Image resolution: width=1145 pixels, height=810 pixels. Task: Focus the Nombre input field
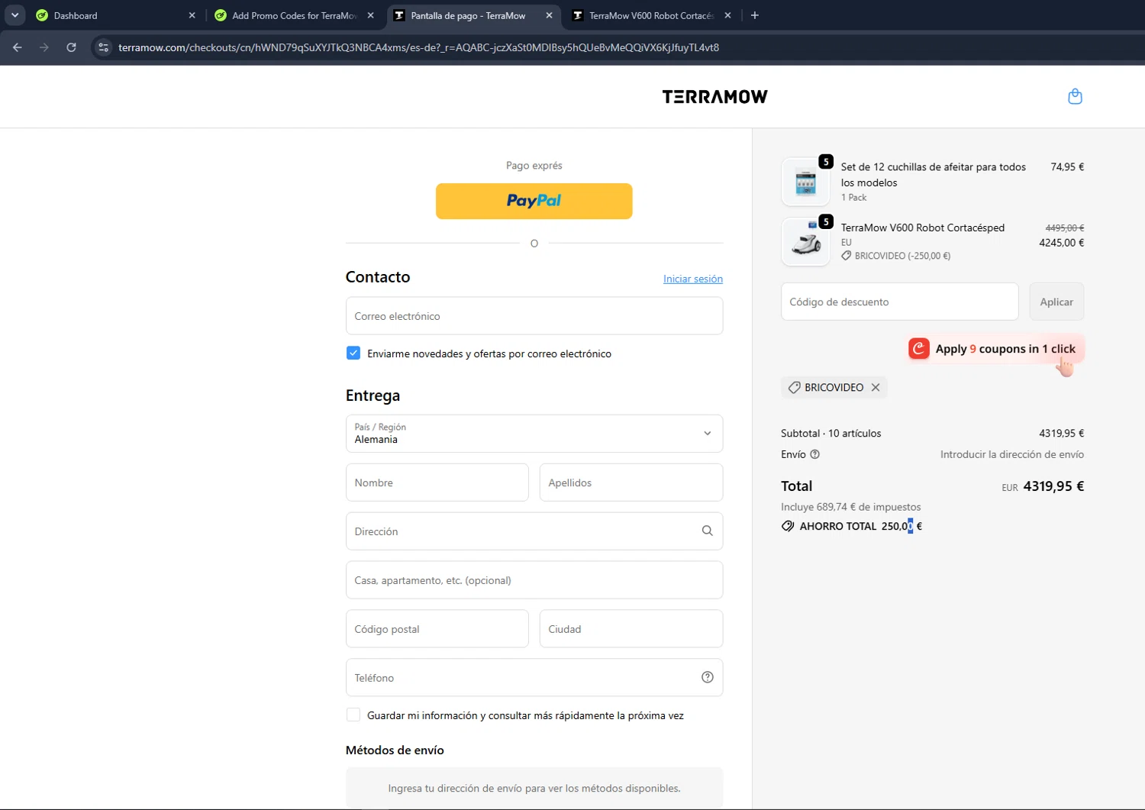437,482
